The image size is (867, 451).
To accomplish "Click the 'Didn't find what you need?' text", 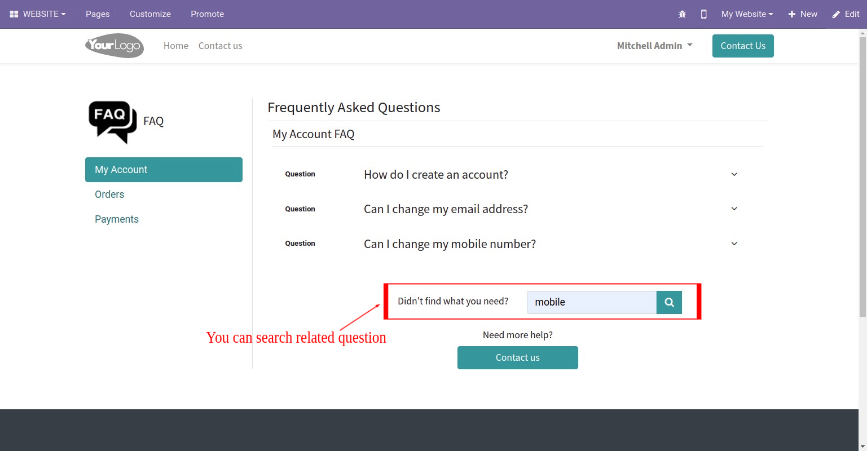I will pos(453,302).
